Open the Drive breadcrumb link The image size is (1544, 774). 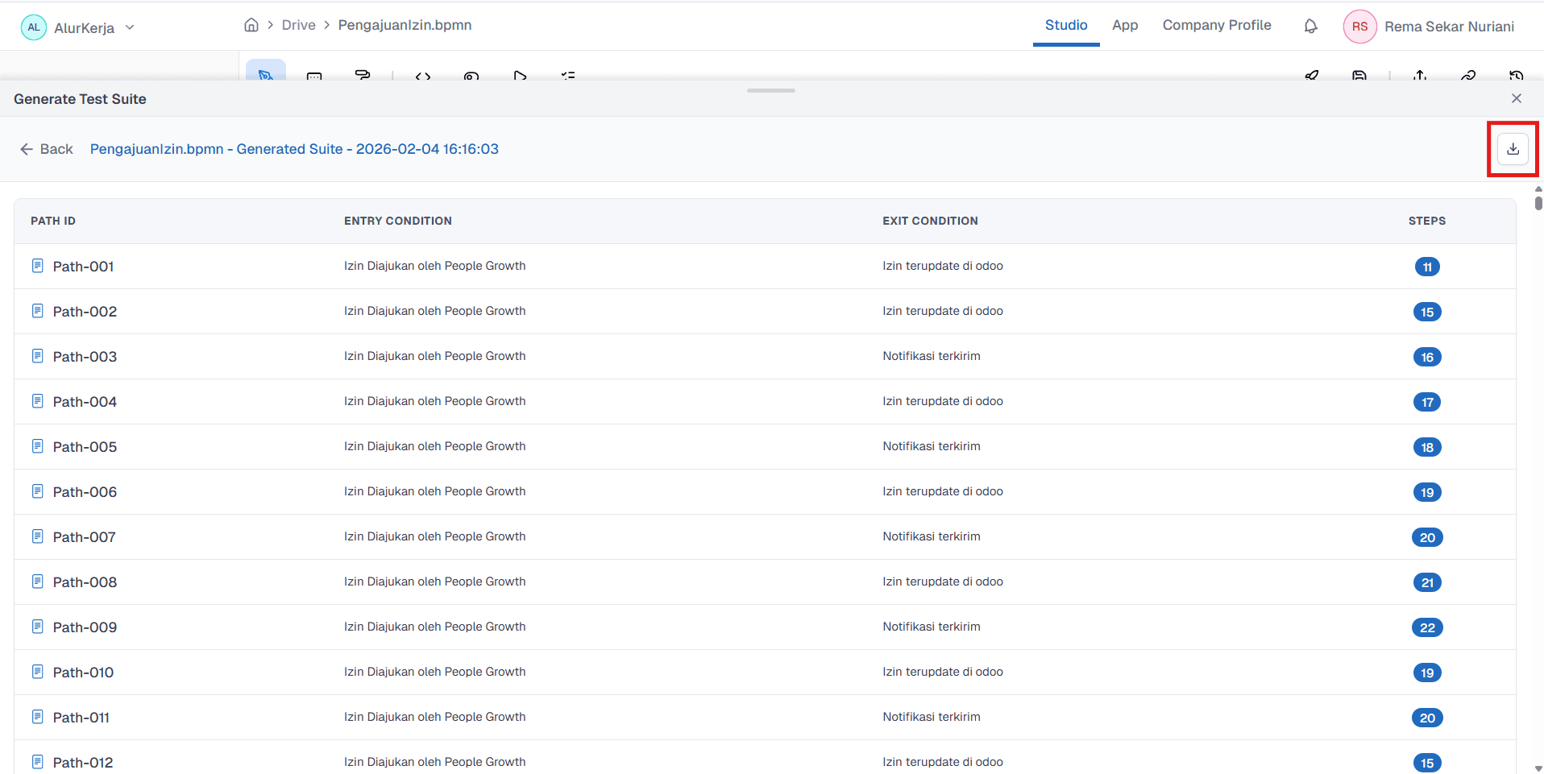[297, 25]
